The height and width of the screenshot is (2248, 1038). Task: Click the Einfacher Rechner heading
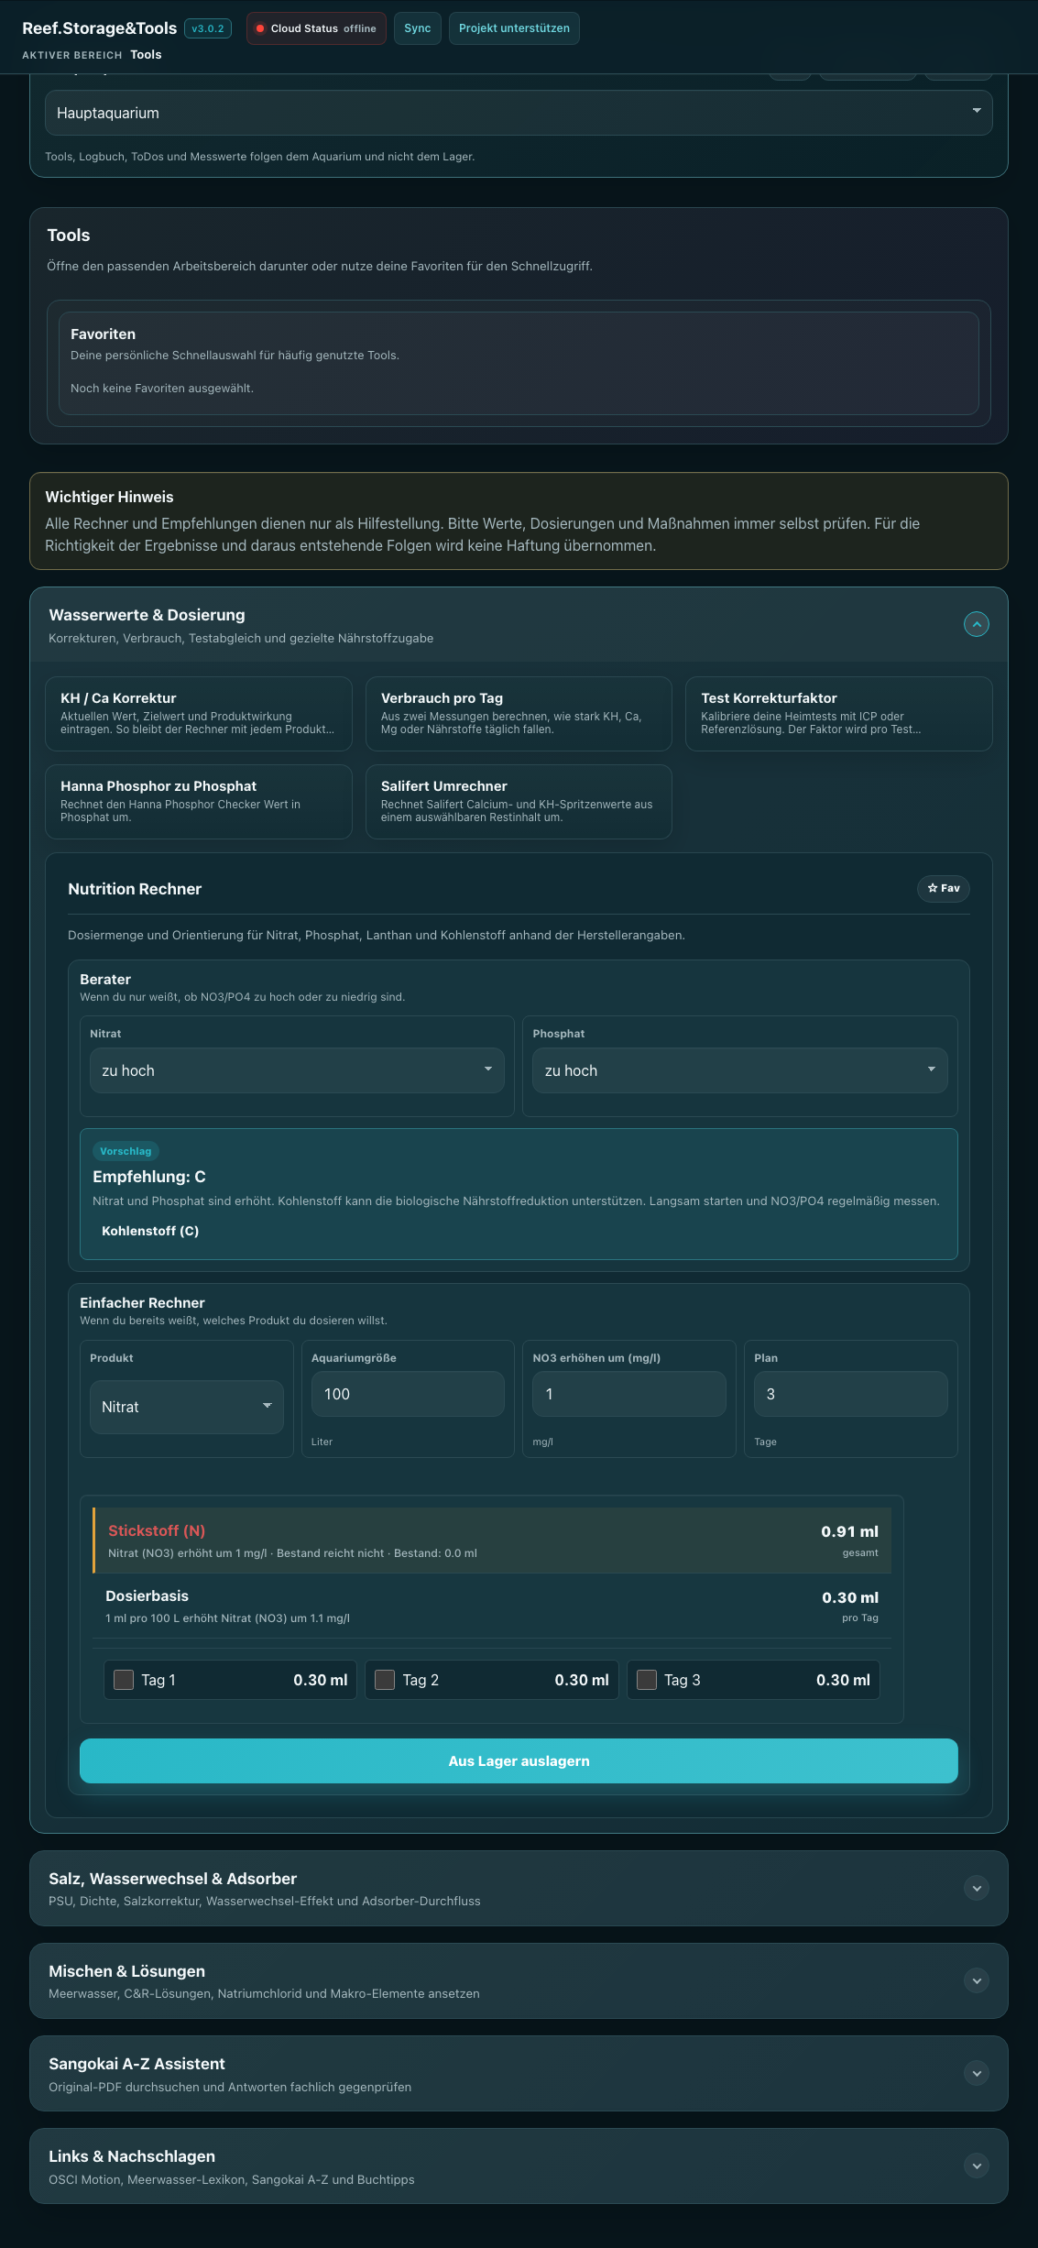point(142,1303)
